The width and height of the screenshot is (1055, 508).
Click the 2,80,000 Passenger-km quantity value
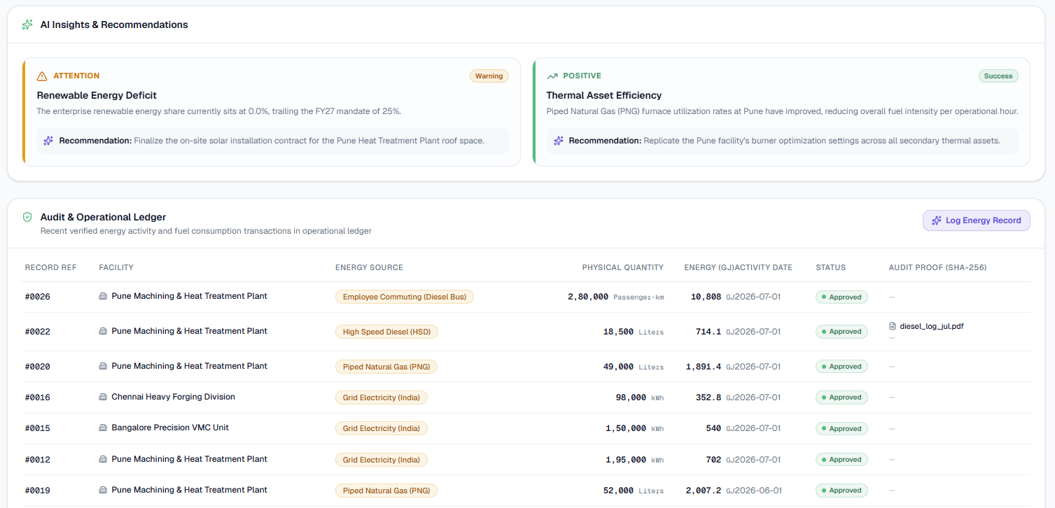pyautogui.click(x=615, y=297)
